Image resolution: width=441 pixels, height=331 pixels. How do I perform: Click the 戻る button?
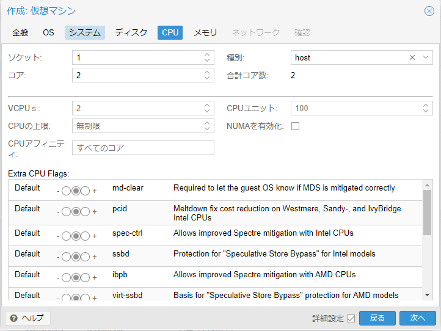point(377,318)
